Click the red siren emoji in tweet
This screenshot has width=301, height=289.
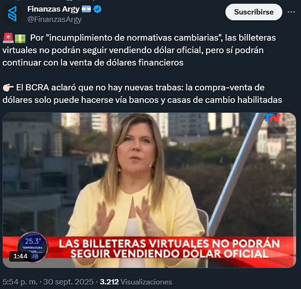point(8,38)
